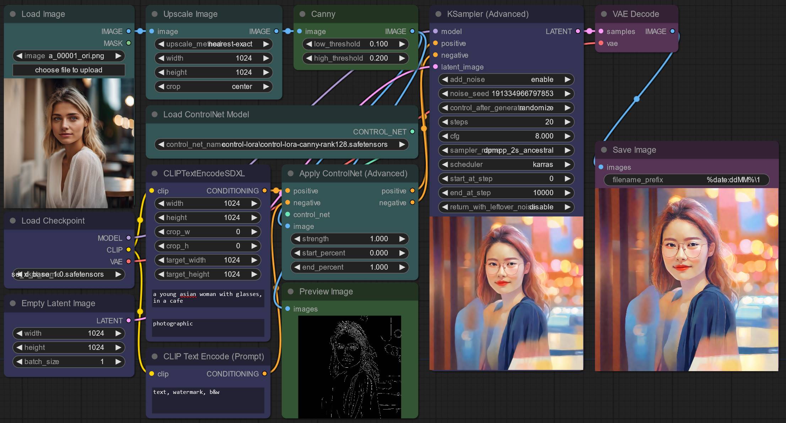Click the ControlNet strength value slider
This screenshot has height=423, width=786.
[350, 239]
